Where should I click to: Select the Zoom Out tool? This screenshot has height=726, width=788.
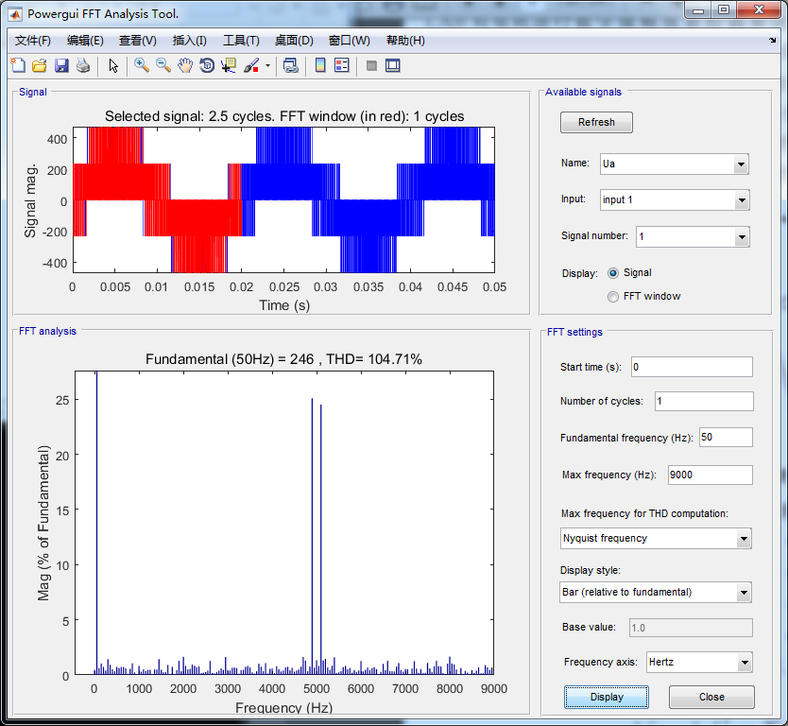[x=163, y=65]
